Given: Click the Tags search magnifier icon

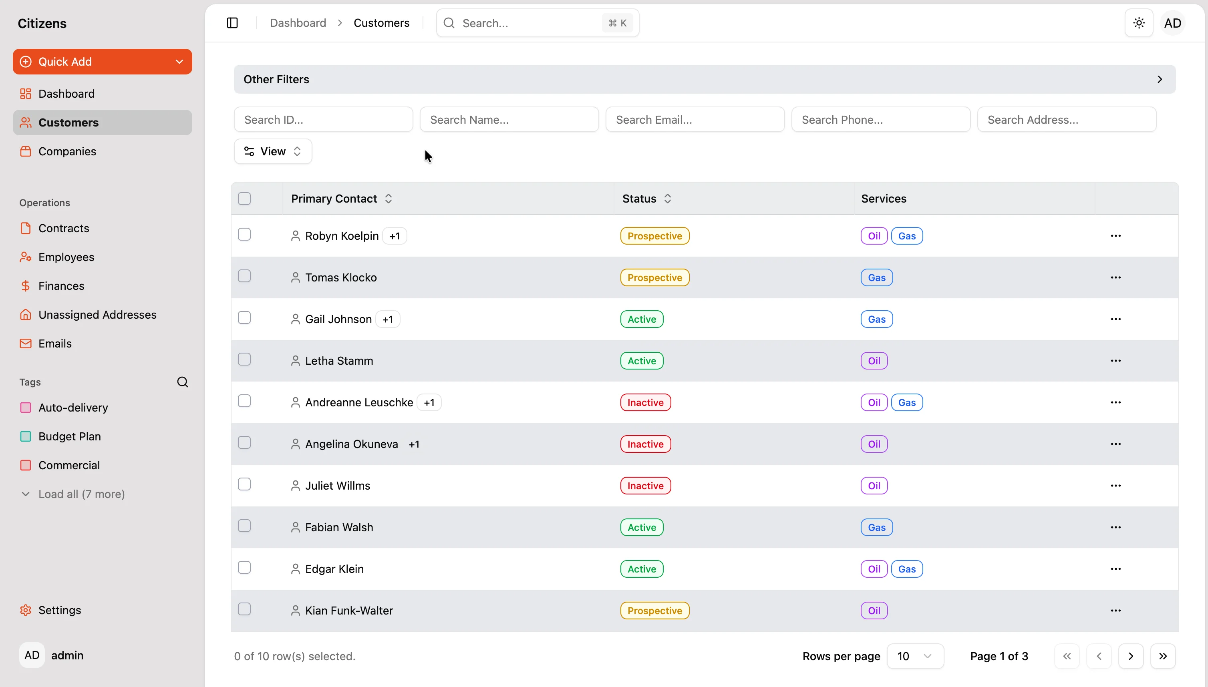Looking at the screenshot, I should [x=182, y=382].
